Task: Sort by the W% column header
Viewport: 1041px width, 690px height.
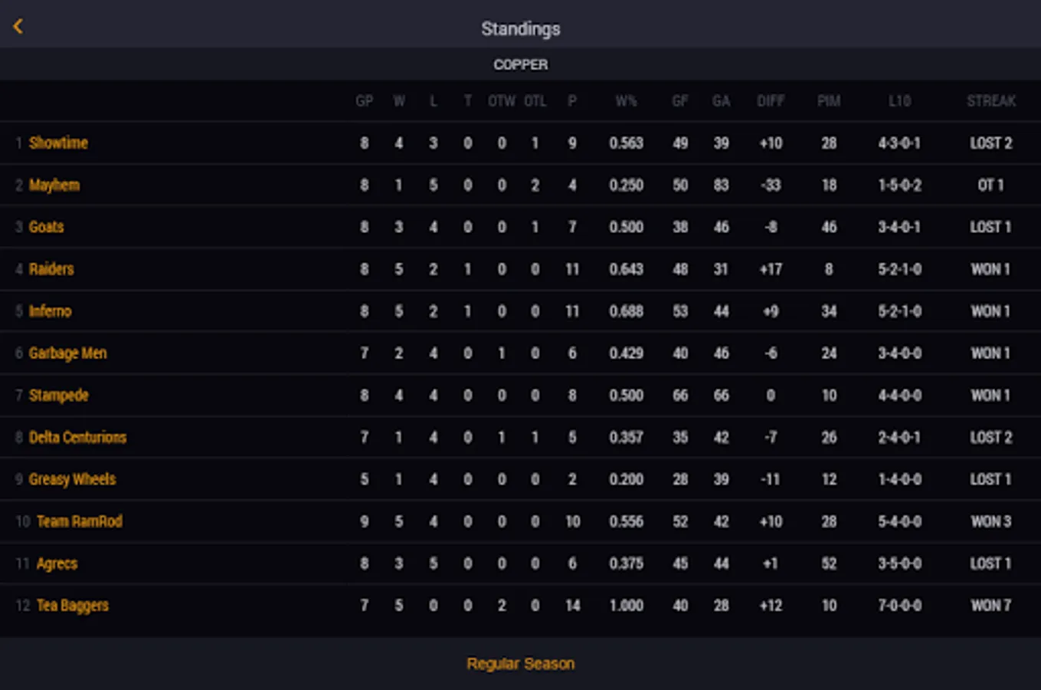Action: coord(626,101)
